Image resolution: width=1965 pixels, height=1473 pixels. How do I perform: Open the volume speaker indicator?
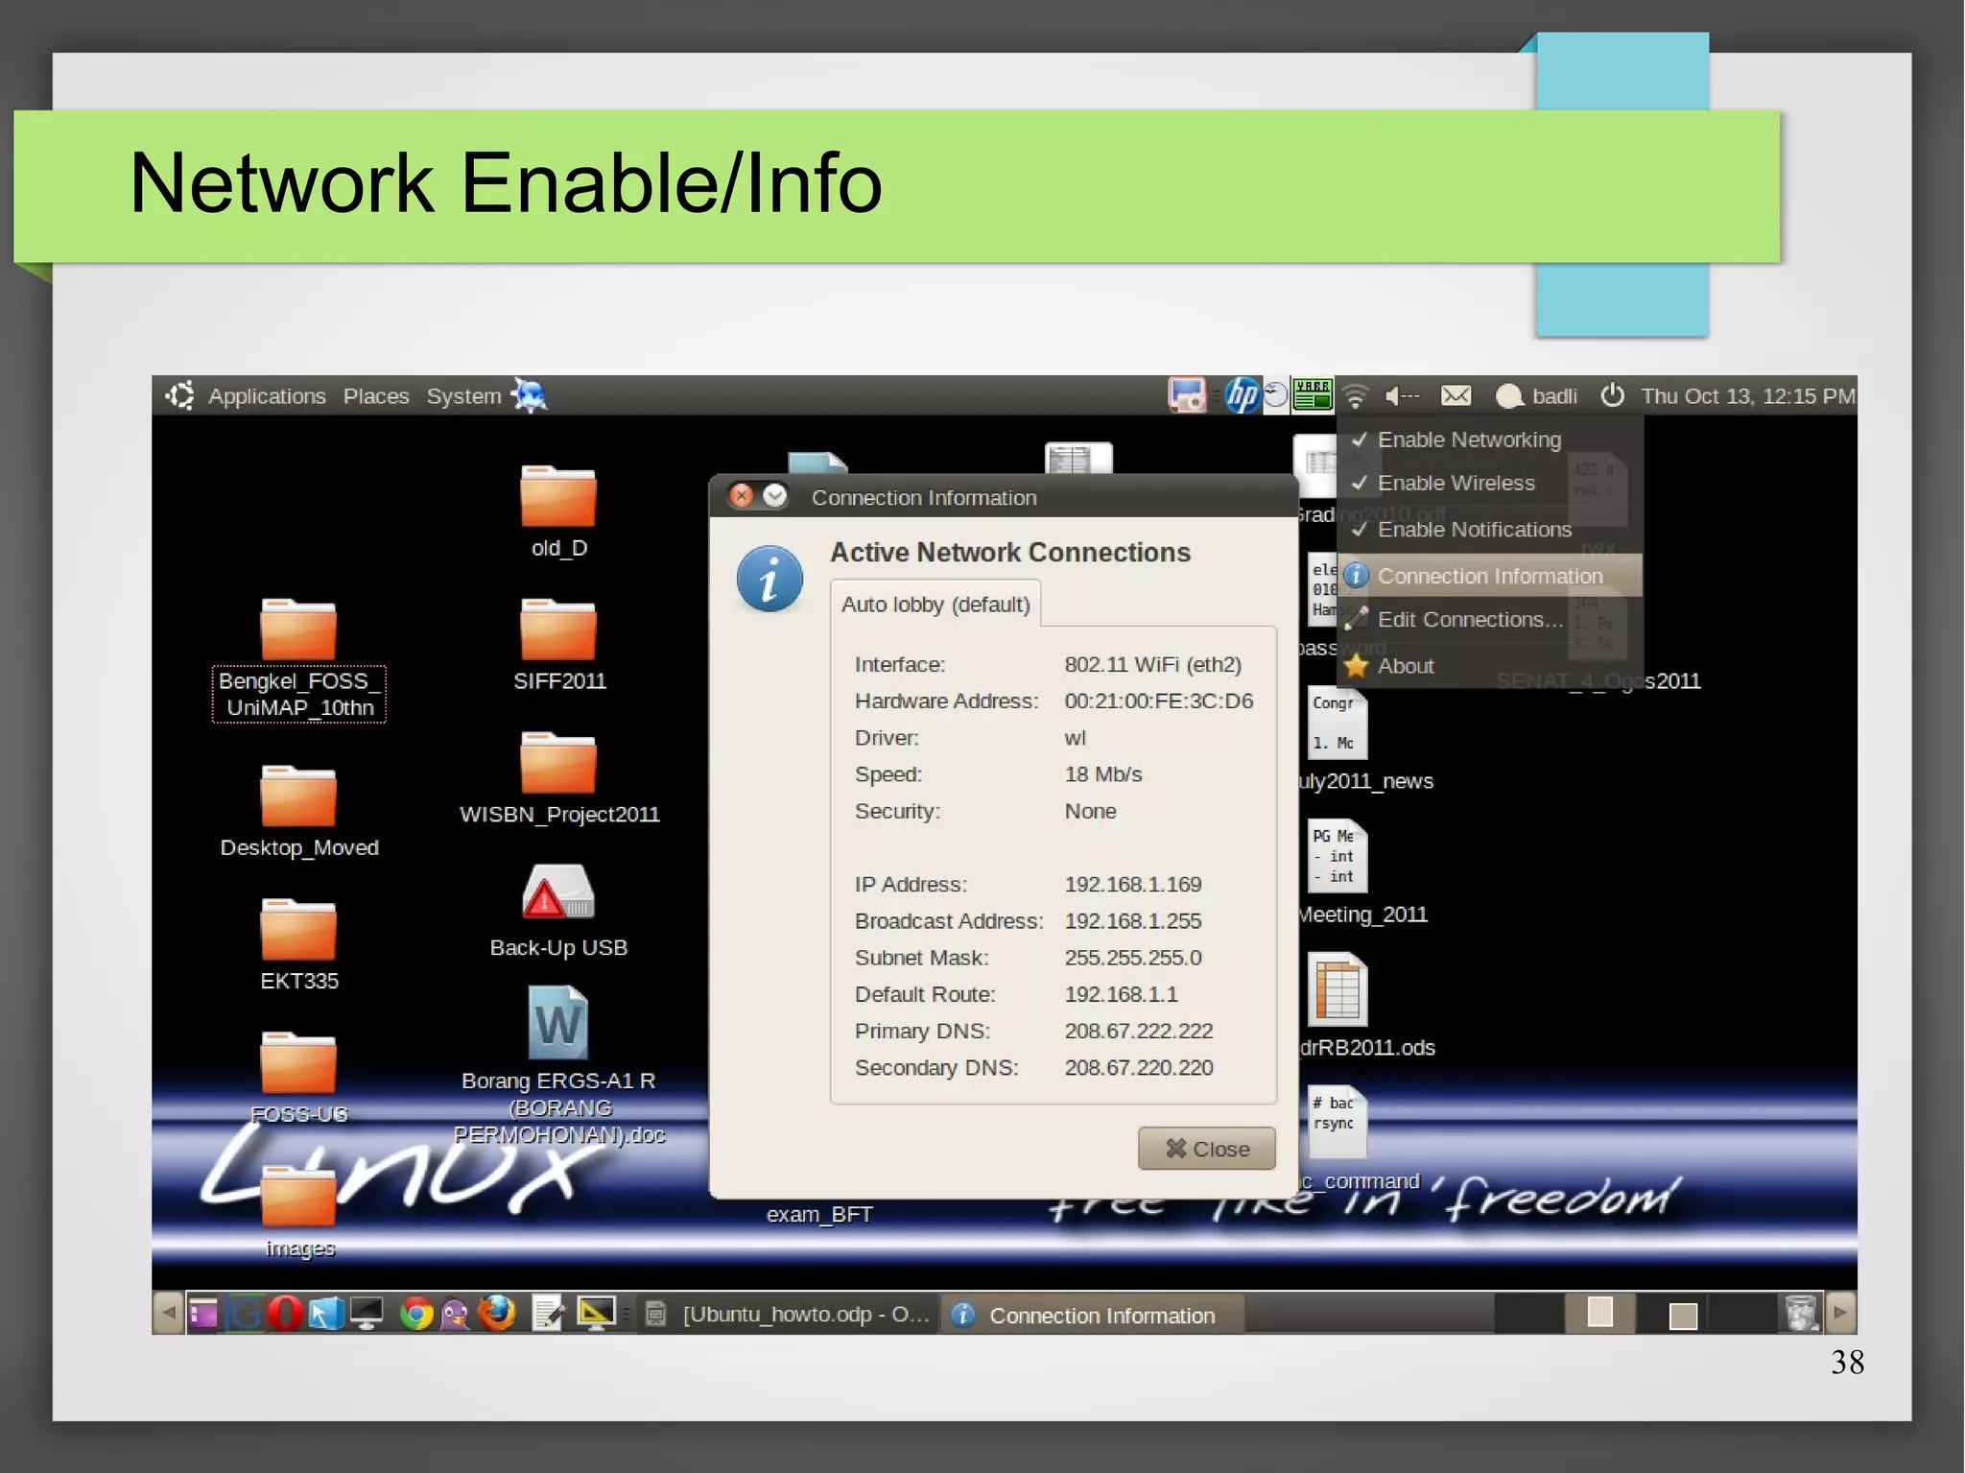[x=1402, y=395]
